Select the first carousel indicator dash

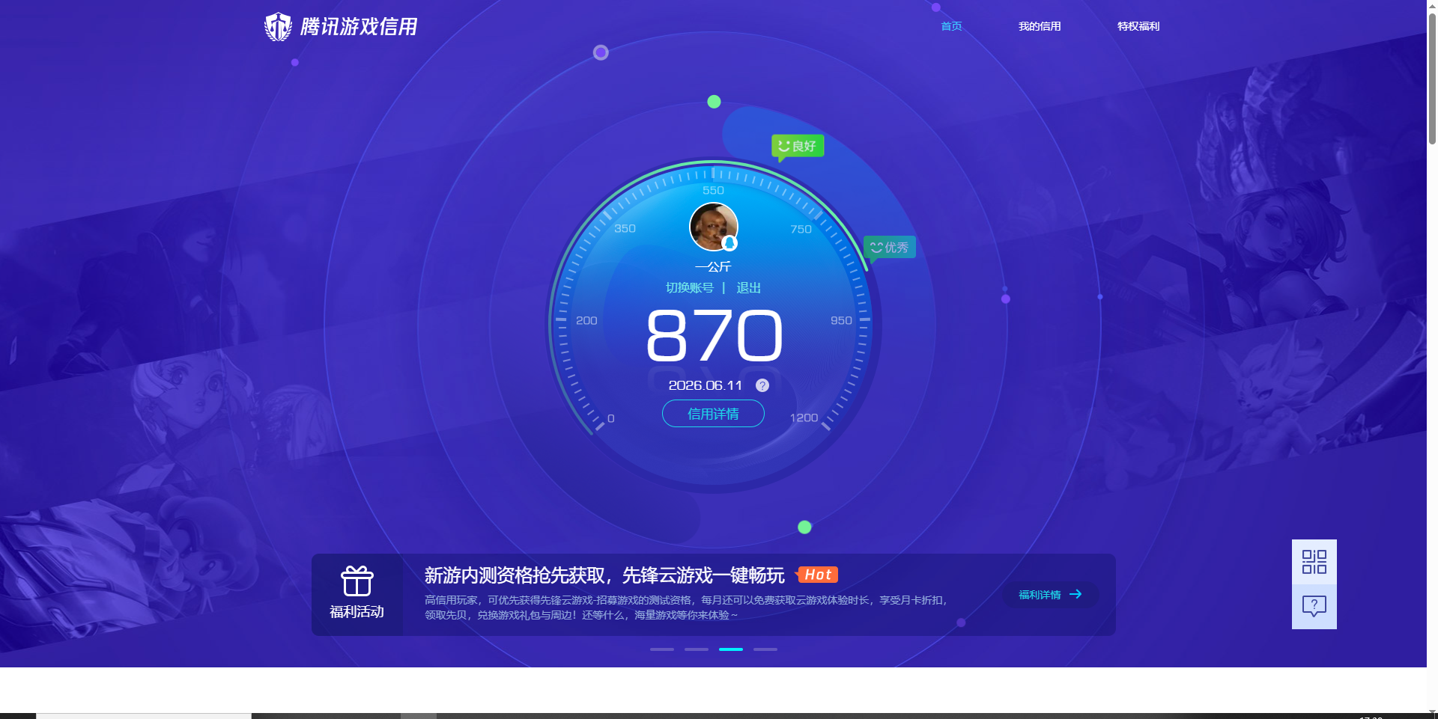(662, 649)
